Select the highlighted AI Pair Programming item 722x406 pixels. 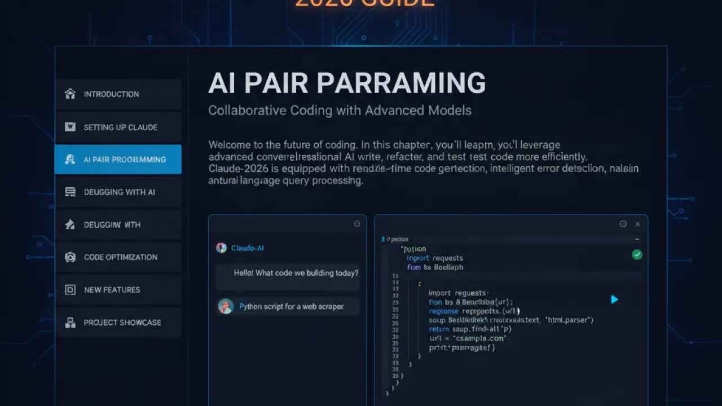[x=118, y=160]
